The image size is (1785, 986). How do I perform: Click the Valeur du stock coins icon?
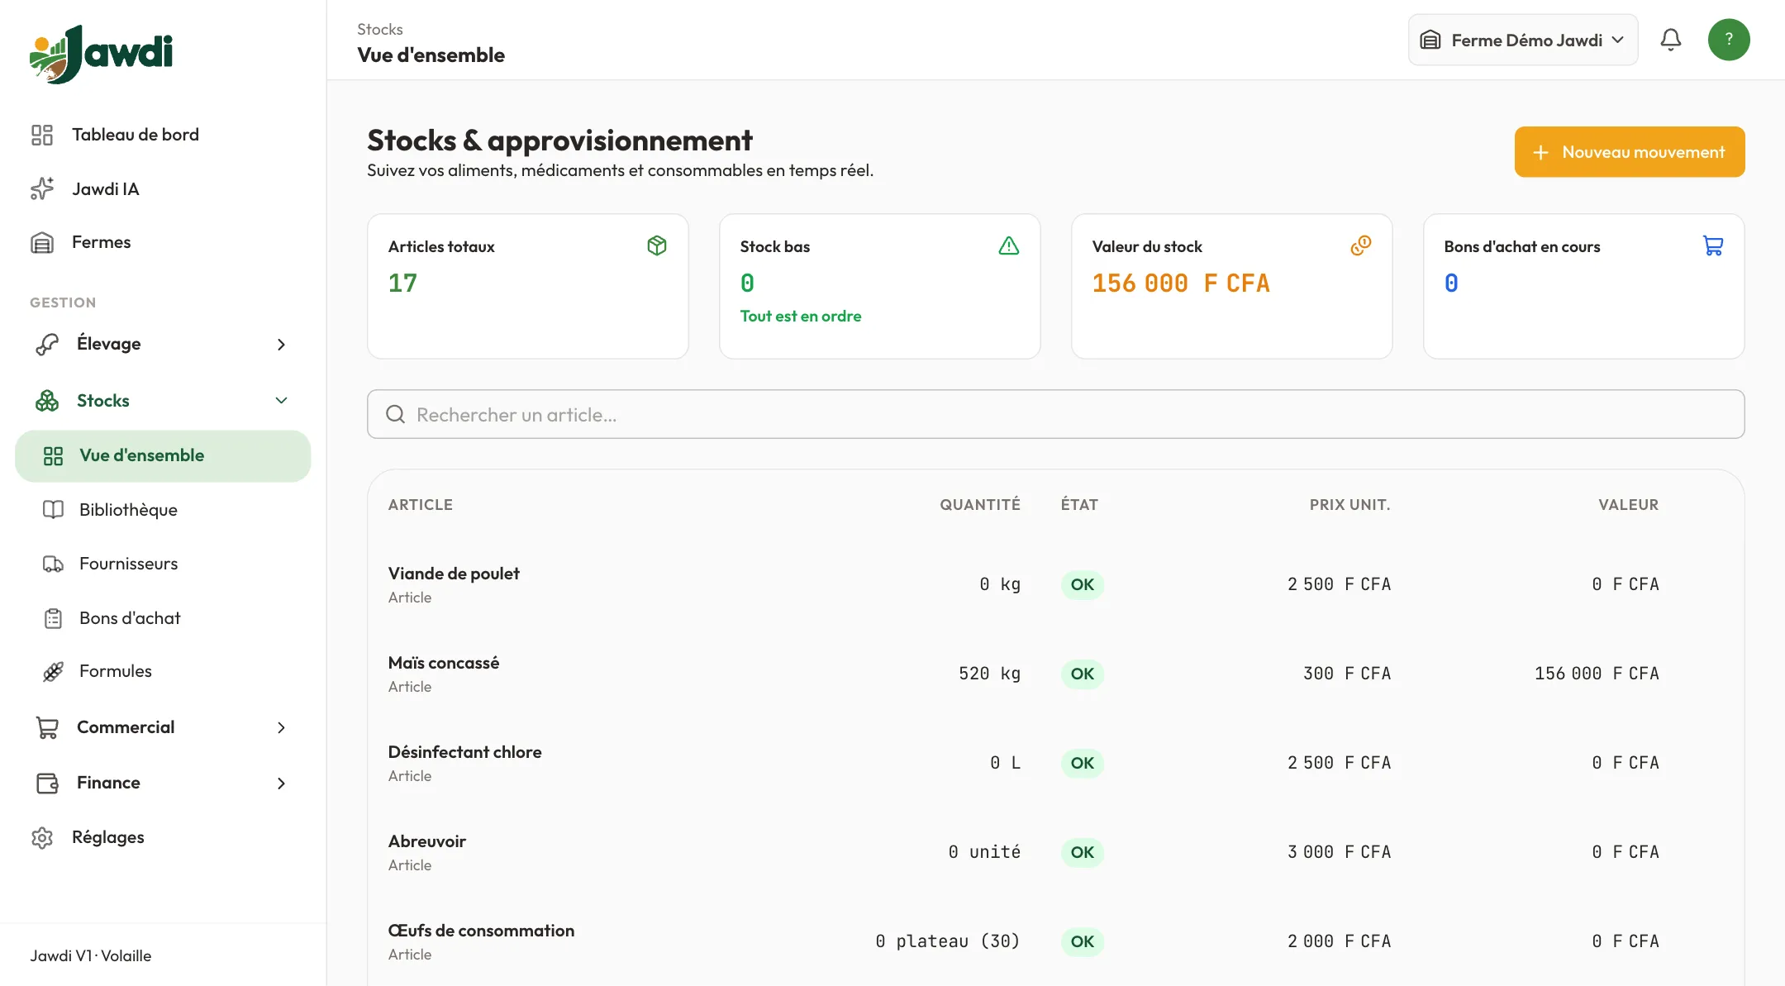[x=1361, y=245]
